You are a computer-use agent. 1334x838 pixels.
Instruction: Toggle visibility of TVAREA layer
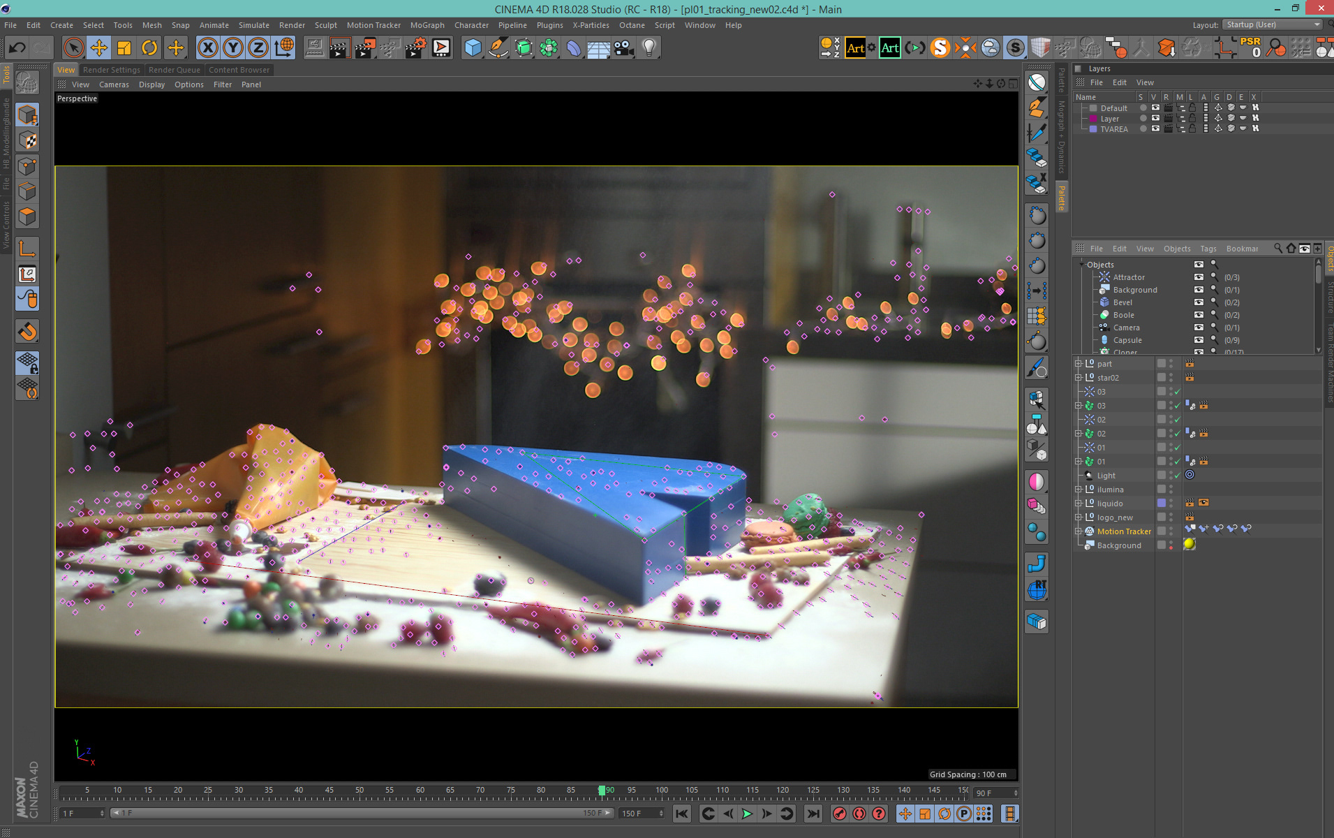pos(1155,129)
